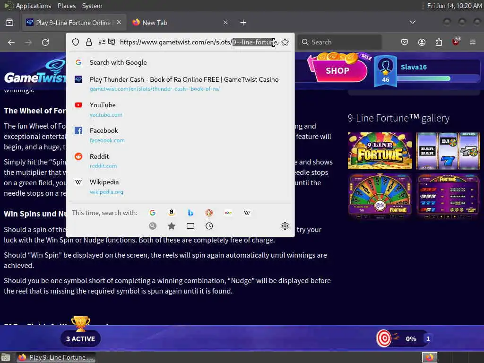This screenshot has height=363, width=484.
Task: Click taskbar Play 9-Line Fortune window button
Action: (x=56, y=357)
